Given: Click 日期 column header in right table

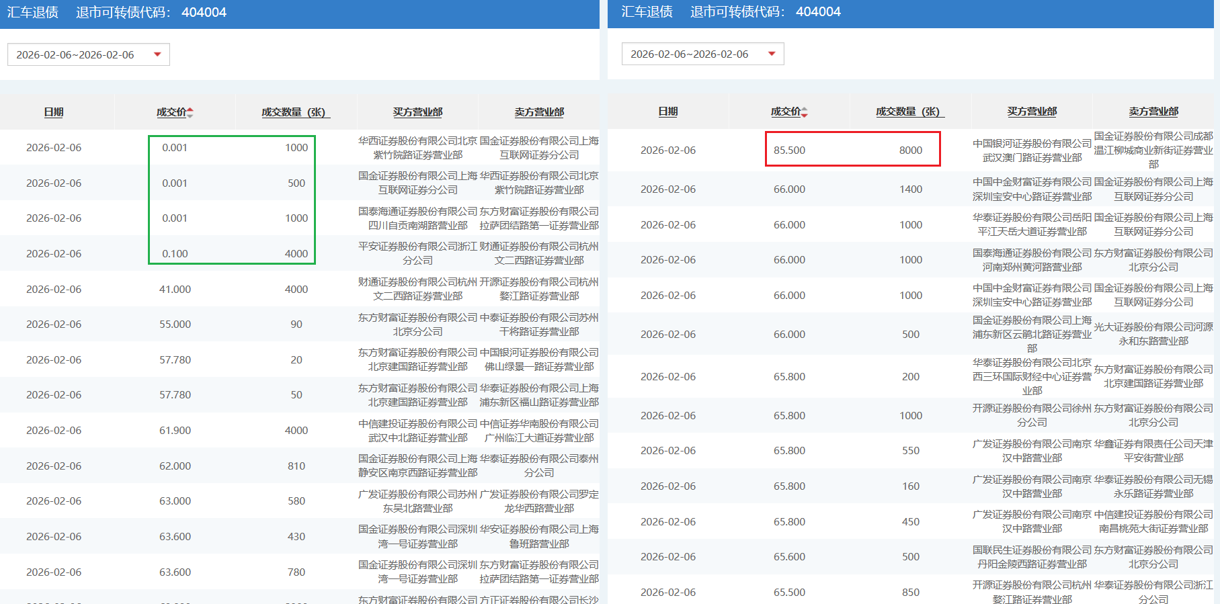Looking at the screenshot, I should (x=668, y=112).
